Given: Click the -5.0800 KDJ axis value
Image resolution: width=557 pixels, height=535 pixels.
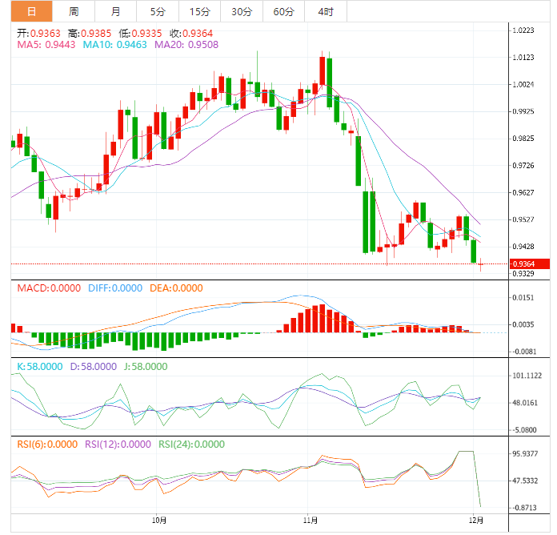Looking at the screenshot, I should [x=524, y=430].
